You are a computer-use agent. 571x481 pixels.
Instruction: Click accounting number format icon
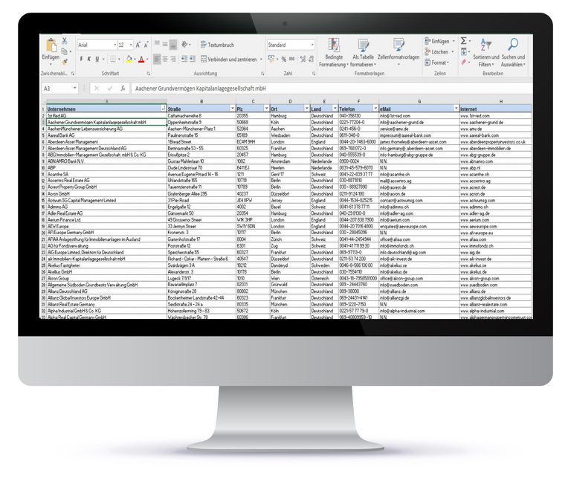coord(271,59)
